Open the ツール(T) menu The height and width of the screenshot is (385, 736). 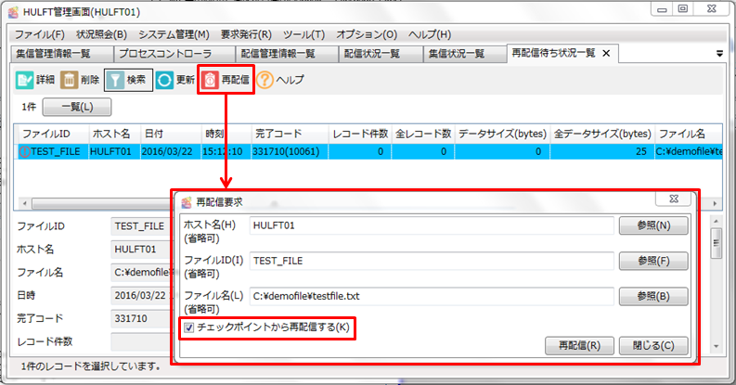304,34
